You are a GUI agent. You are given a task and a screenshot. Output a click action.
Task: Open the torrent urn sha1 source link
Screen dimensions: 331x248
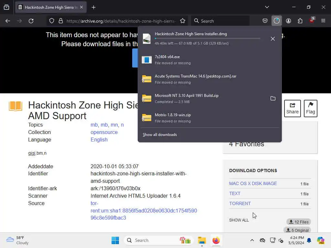click(x=144, y=211)
